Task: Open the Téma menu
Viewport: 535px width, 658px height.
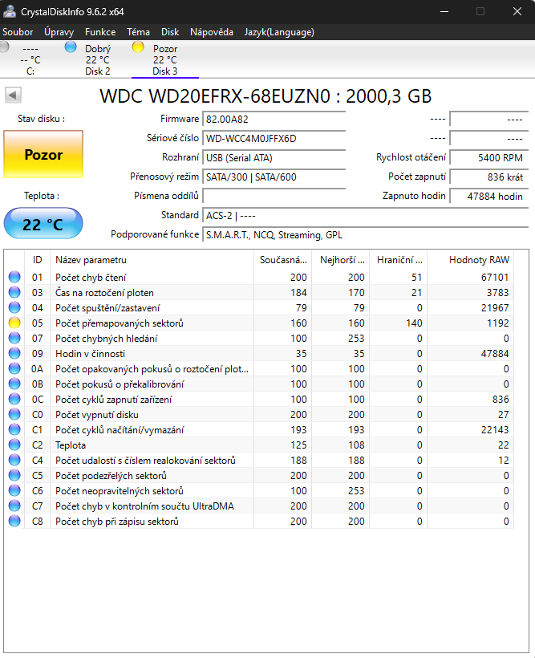Action: [x=139, y=32]
